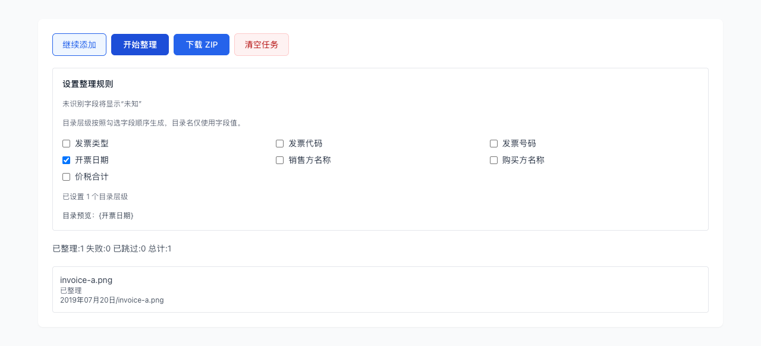Click the 目录预览 {开票日期} preview text

pos(97,215)
